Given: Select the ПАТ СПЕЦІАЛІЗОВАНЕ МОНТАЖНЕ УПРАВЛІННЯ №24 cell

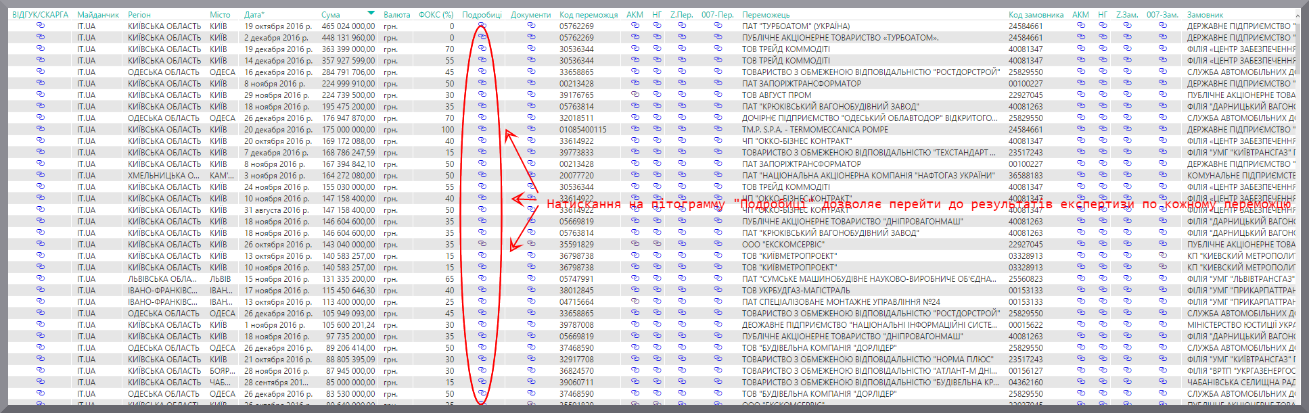Looking at the screenshot, I should tap(841, 301).
